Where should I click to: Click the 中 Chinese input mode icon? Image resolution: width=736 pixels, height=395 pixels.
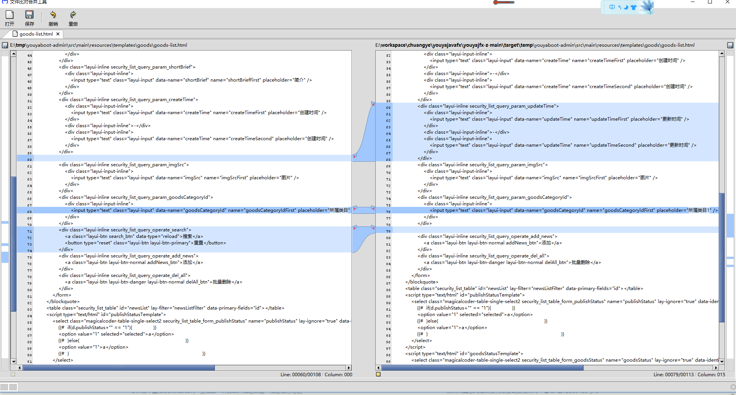coord(612,7)
